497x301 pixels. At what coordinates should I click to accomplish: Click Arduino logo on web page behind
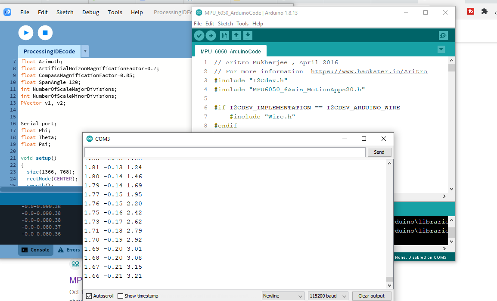[75, 264]
